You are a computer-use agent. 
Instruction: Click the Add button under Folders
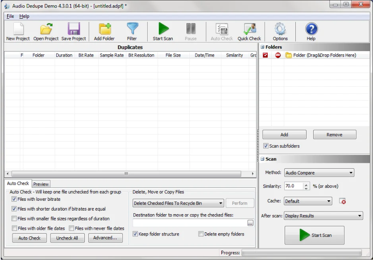click(x=284, y=134)
